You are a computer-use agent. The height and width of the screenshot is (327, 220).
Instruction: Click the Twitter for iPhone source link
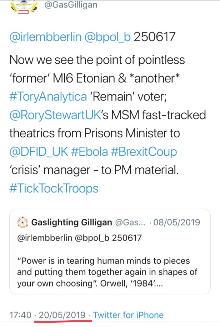coord(128,315)
